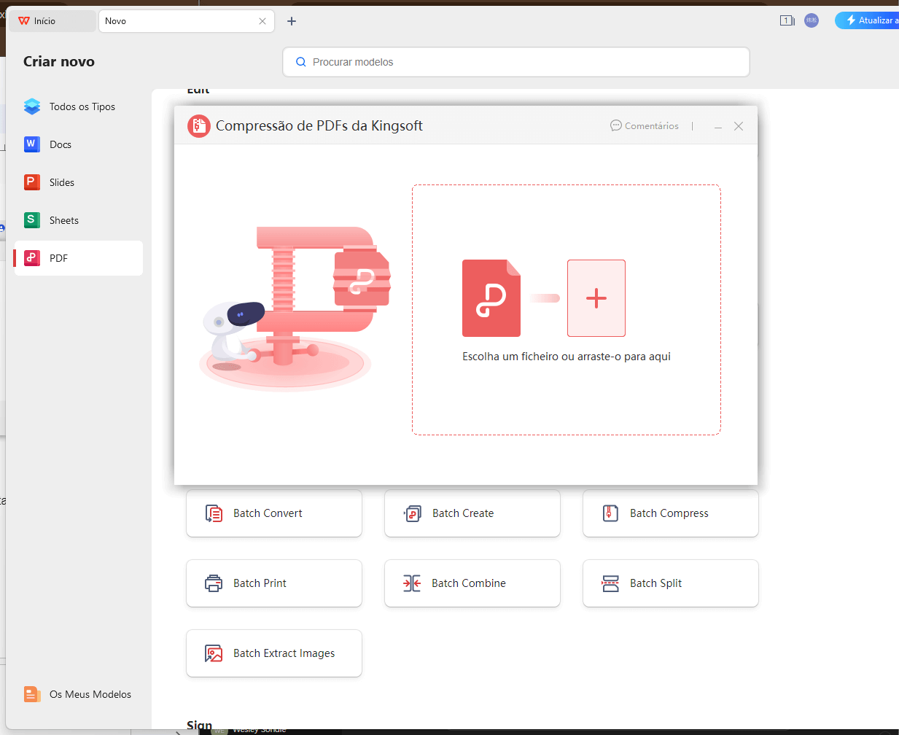Click the Batch Compress zip icon
This screenshot has width=899, height=735.
(611, 513)
